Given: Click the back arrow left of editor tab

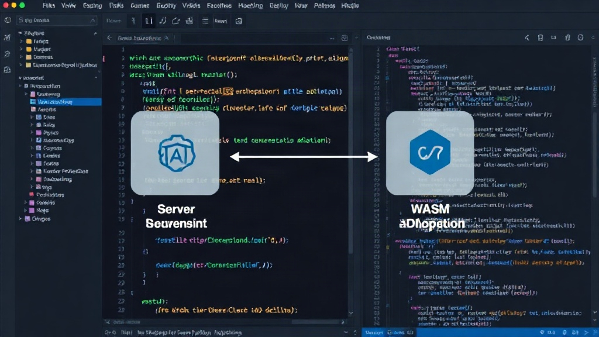Looking at the screenshot, I should tap(109, 38).
